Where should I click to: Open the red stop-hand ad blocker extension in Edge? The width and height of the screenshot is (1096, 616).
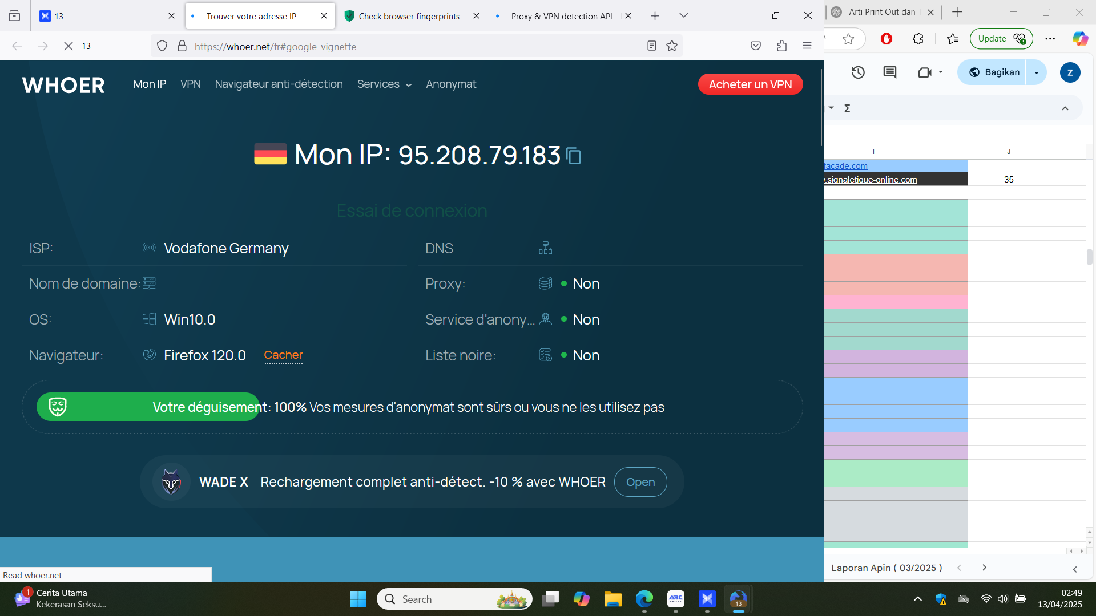(x=887, y=39)
